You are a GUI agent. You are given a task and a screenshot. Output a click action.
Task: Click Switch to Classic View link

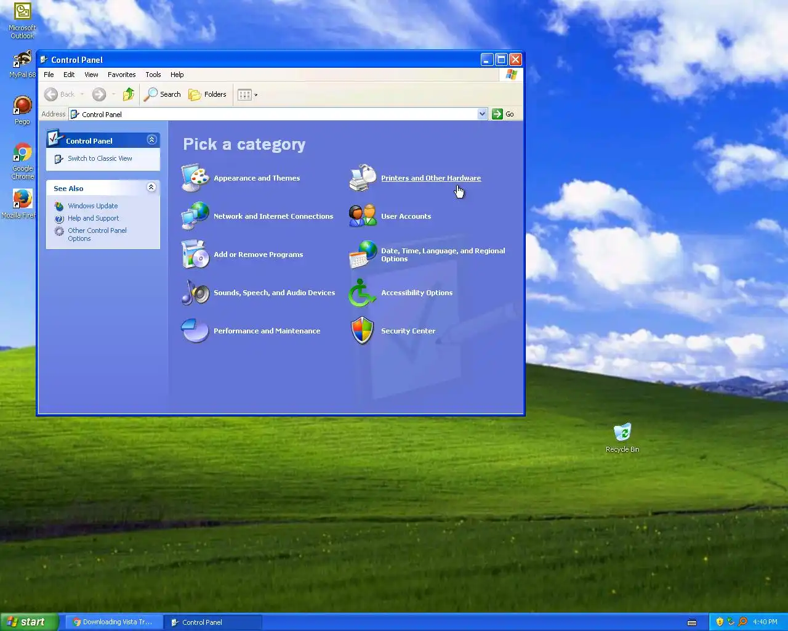(x=100, y=158)
